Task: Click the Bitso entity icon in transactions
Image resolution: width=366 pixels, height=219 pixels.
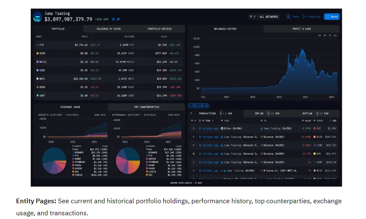Action: click(x=222, y=128)
